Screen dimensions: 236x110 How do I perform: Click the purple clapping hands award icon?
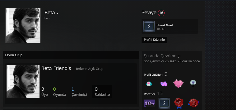pos(164,84)
